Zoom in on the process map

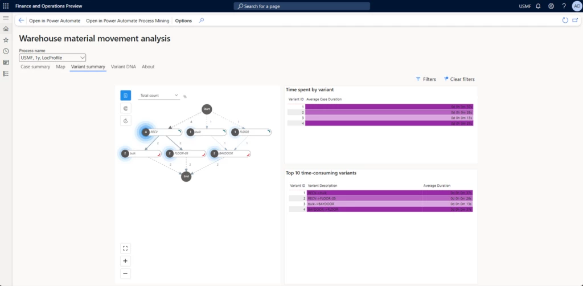coord(125,261)
